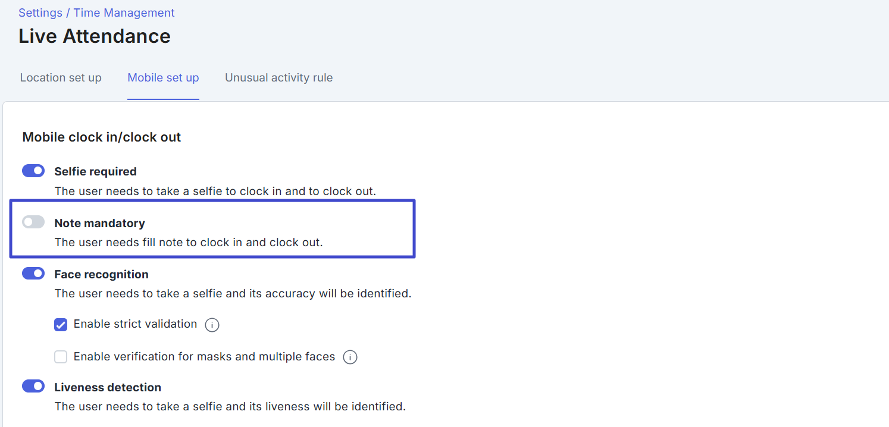The height and width of the screenshot is (427, 889).
Task: Go to Settings via the breadcrumb
Action: click(40, 12)
